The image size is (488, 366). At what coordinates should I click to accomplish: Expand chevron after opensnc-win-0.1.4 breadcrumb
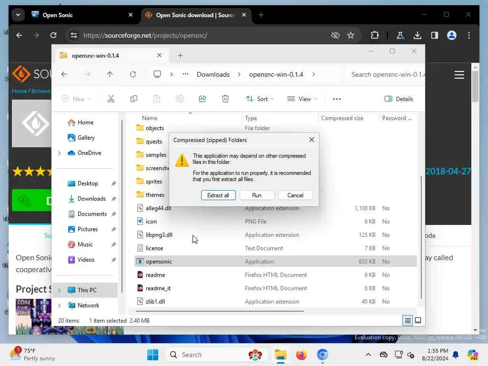click(x=314, y=74)
